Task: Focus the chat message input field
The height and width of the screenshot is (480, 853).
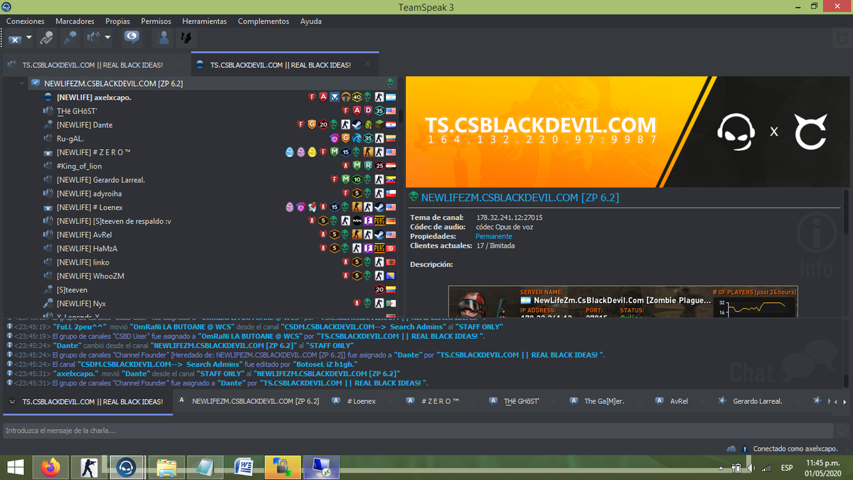Action: pos(418,431)
